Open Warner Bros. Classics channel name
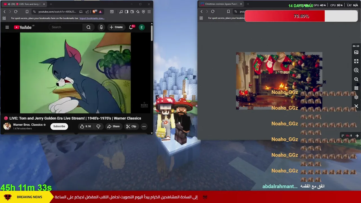The height and width of the screenshot is (203, 361). coord(28,125)
